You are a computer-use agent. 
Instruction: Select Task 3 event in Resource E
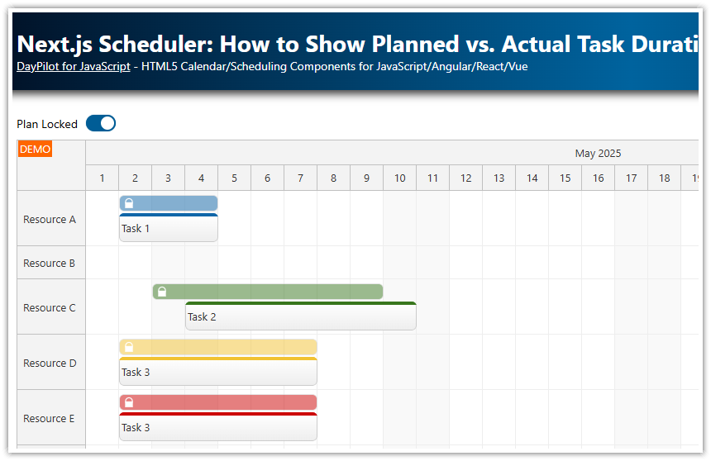(x=218, y=428)
